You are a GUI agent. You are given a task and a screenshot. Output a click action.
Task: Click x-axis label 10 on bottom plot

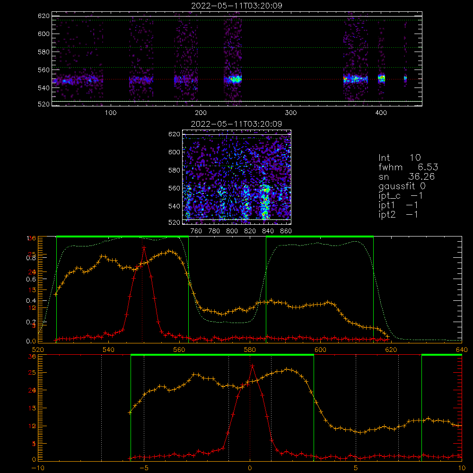[462, 468]
